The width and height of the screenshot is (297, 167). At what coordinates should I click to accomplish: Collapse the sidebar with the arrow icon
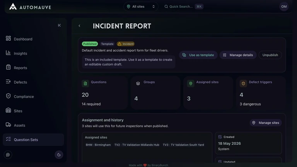(59, 25)
